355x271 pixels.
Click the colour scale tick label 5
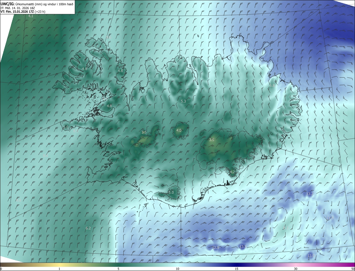(118, 269)
